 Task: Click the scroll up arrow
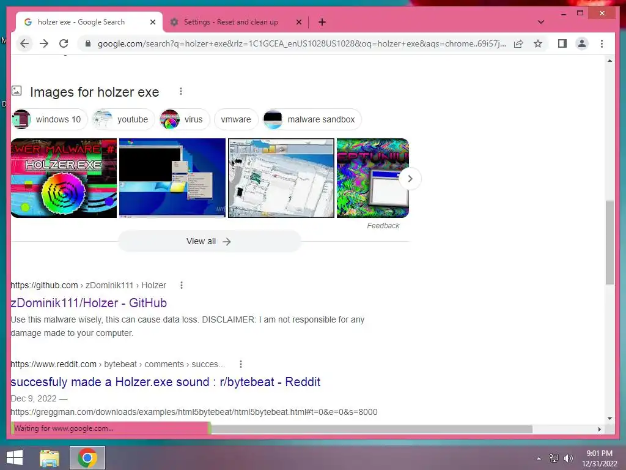609,61
